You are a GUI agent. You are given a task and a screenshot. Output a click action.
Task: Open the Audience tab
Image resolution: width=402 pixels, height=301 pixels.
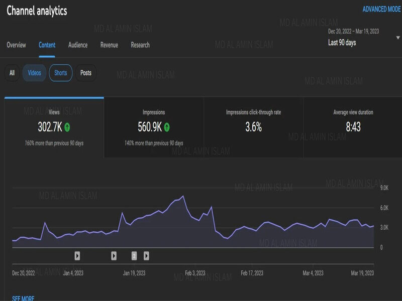pyautogui.click(x=78, y=45)
